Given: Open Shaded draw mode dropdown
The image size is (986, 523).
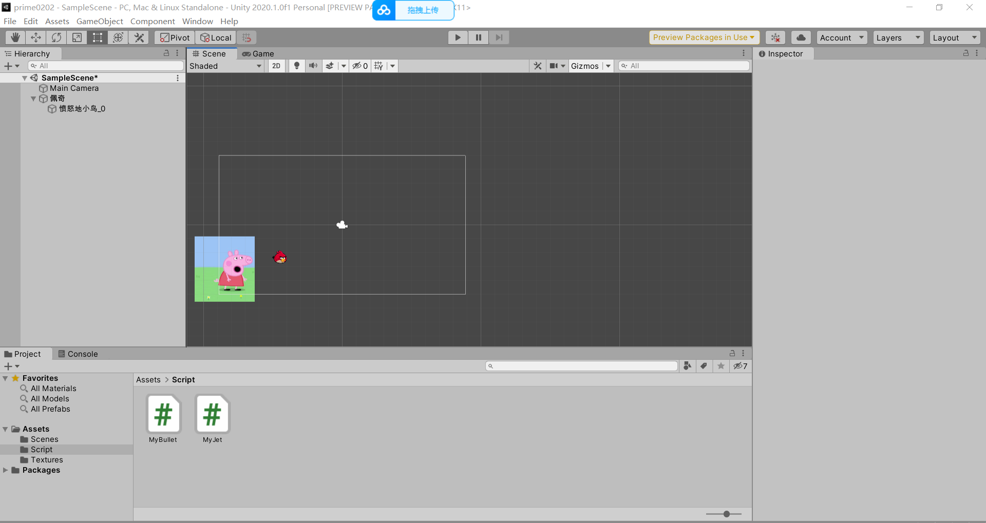Looking at the screenshot, I should [x=225, y=66].
